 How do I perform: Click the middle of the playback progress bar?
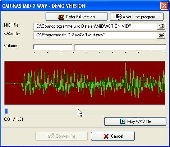click(x=85, y=111)
